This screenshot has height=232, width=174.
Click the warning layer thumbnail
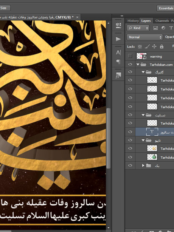click(x=141, y=56)
